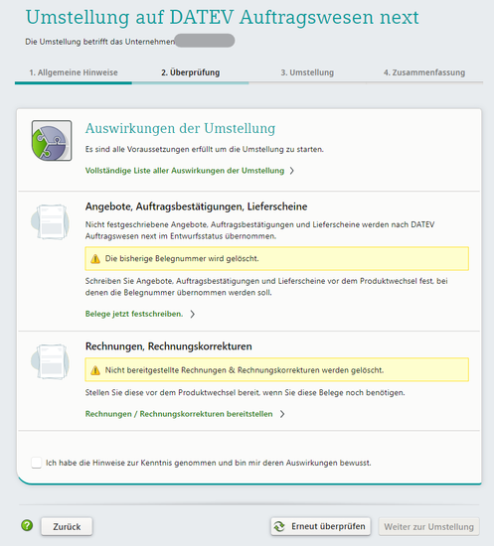Click 'Die bisherige Belegnummer wird gelöscht.' notice
Image resolution: width=494 pixels, height=546 pixels.
point(276,259)
